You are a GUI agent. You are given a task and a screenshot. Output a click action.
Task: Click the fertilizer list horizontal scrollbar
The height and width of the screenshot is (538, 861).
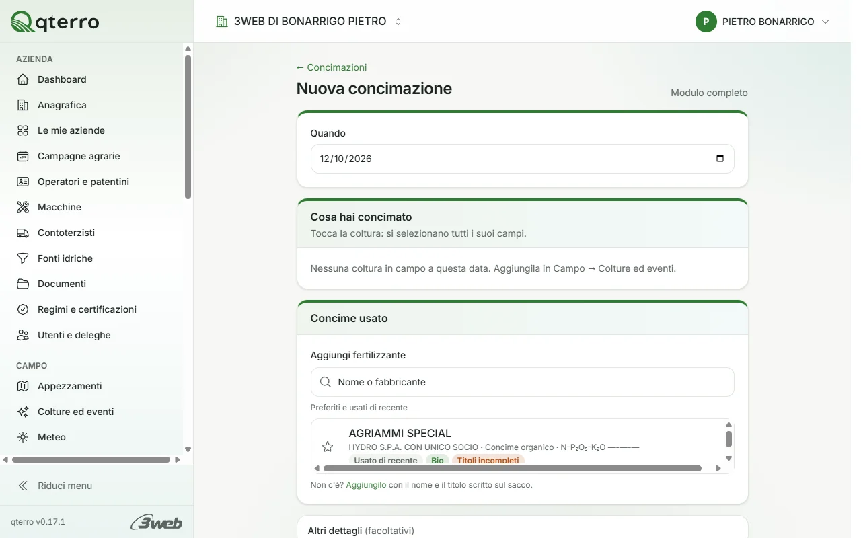click(x=513, y=468)
